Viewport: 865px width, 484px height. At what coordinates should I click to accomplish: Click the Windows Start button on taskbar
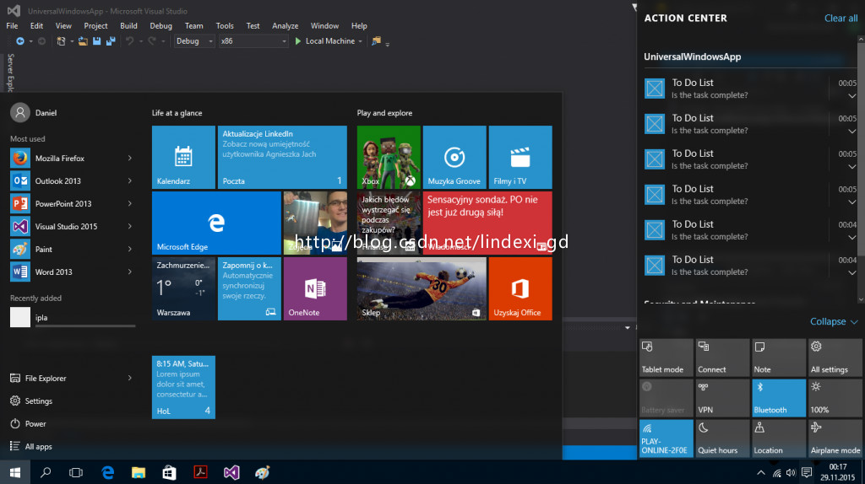coord(15,472)
